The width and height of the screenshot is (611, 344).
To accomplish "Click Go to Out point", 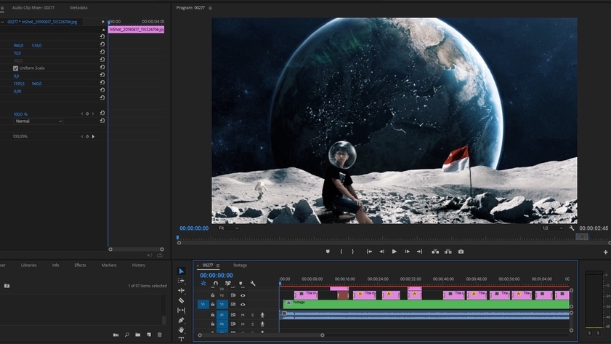I will point(420,252).
